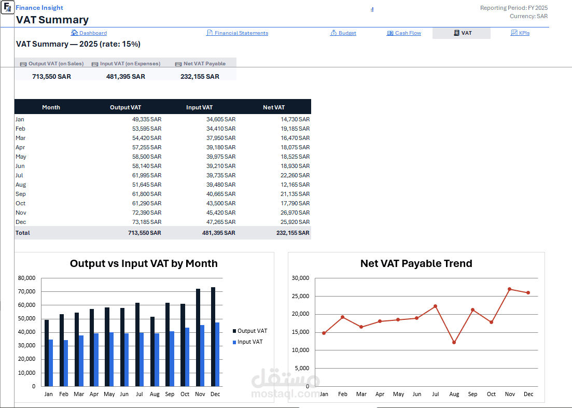Click the November point on trend line
Screen dimensions: 572x408
pos(510,289)
